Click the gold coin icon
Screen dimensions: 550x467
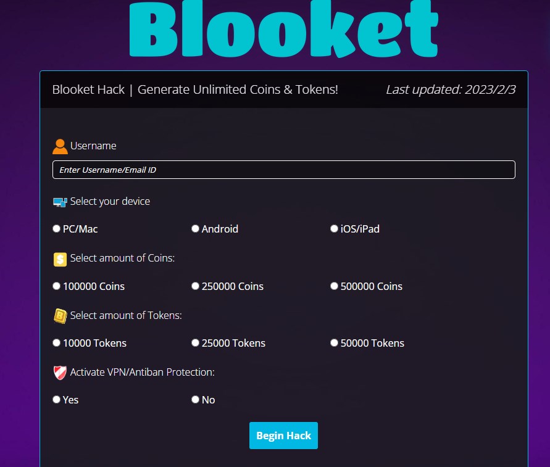60,259
